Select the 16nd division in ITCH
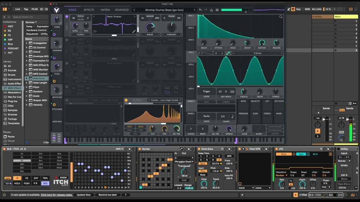 coord(59,161)
